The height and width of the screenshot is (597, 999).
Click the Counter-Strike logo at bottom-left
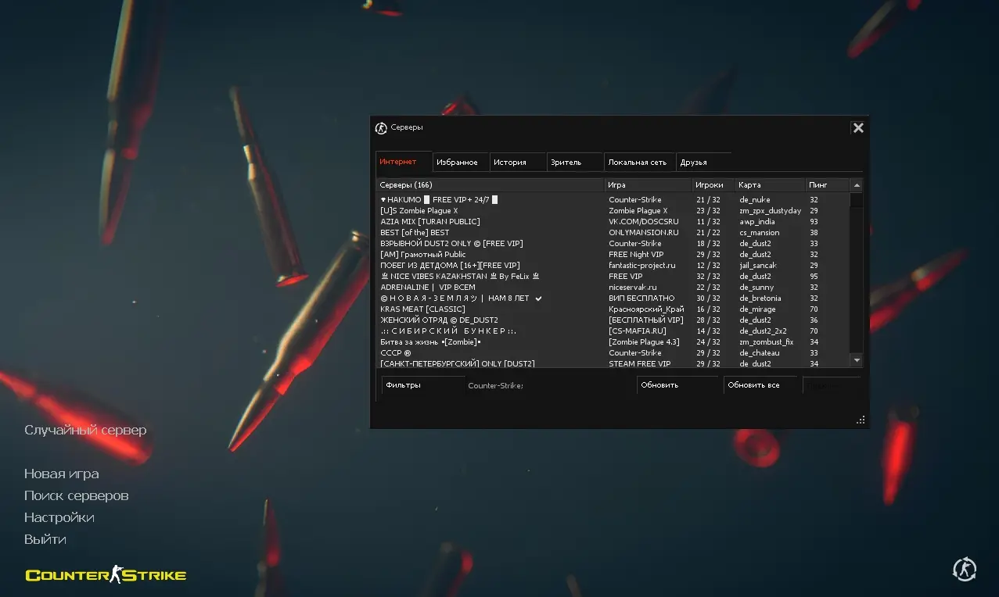pos(106,576)
